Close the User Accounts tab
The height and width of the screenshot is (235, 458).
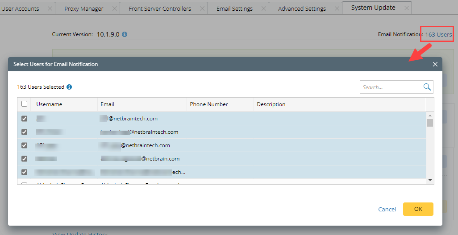[50, 8]
